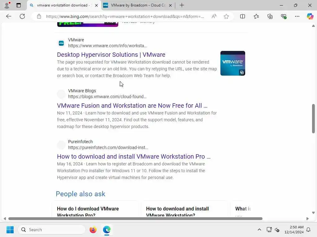Click the address bar URL
The width and height of the screenshot is (317, 237).
pos(125,16)
